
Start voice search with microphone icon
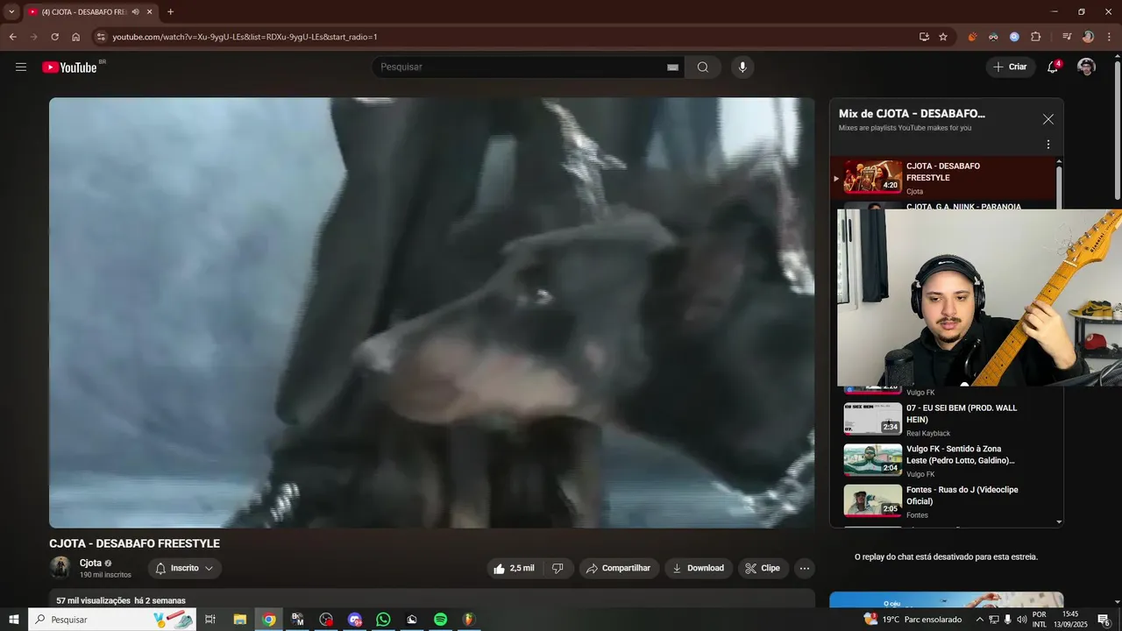pos(742,67)
